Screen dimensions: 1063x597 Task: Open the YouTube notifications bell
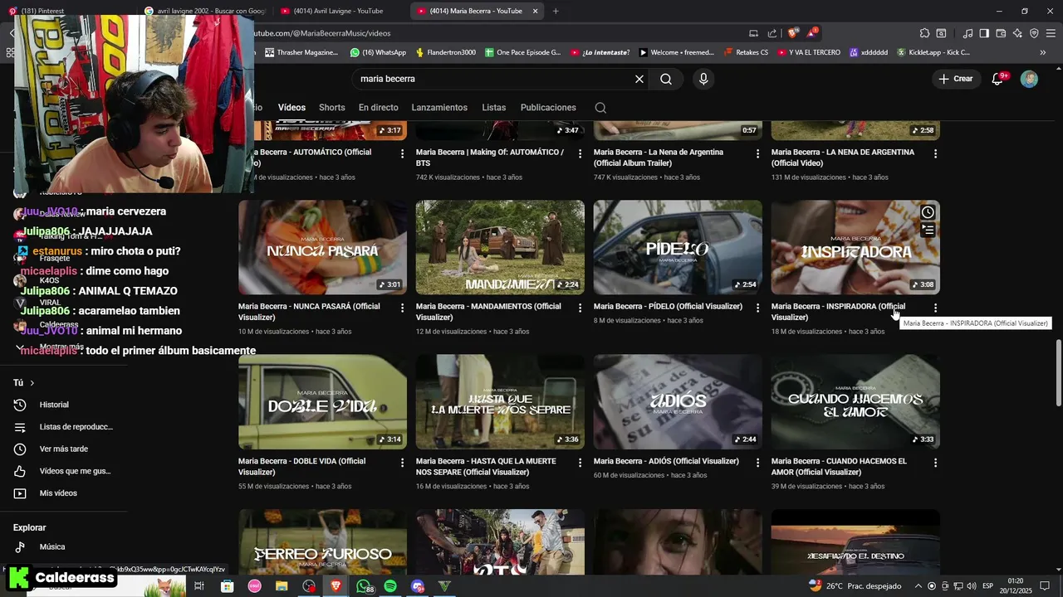click(998, 79)
